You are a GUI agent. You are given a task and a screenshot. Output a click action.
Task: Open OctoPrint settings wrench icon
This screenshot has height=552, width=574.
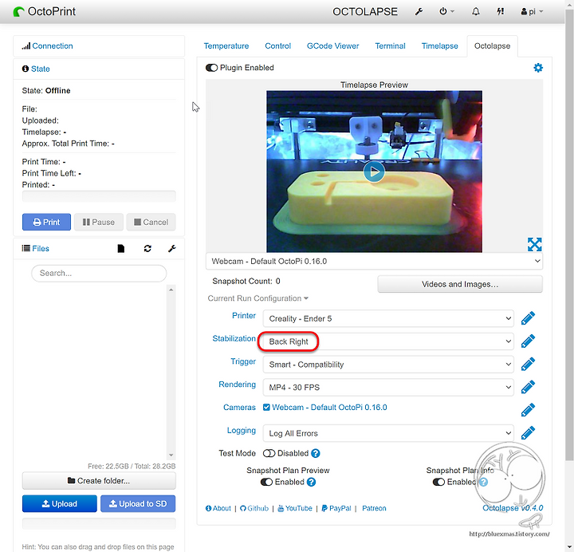pos(419,12)
